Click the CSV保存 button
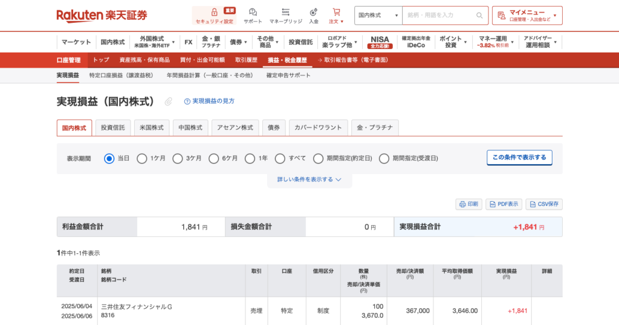Viewport: 619px width, 325px height. [544, 204]
